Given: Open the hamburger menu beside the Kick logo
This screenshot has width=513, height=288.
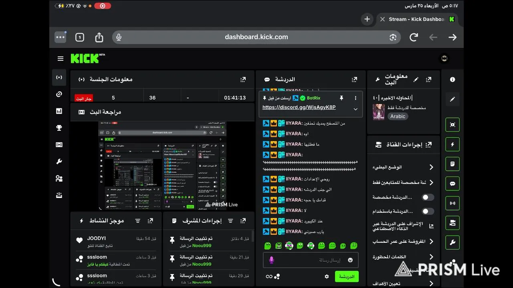Looking at the screenshot, I should pyautogui.click(x=61, y=59).
